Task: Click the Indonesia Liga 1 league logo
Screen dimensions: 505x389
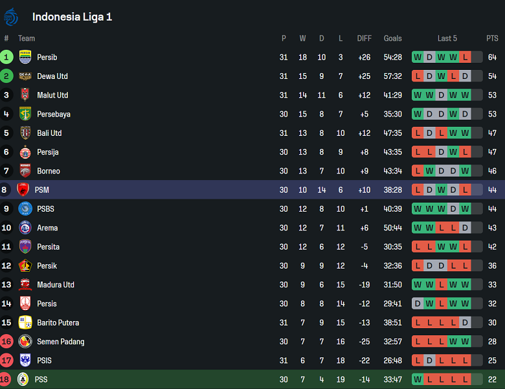Action: pyautogui.click(x=12, y=17)
